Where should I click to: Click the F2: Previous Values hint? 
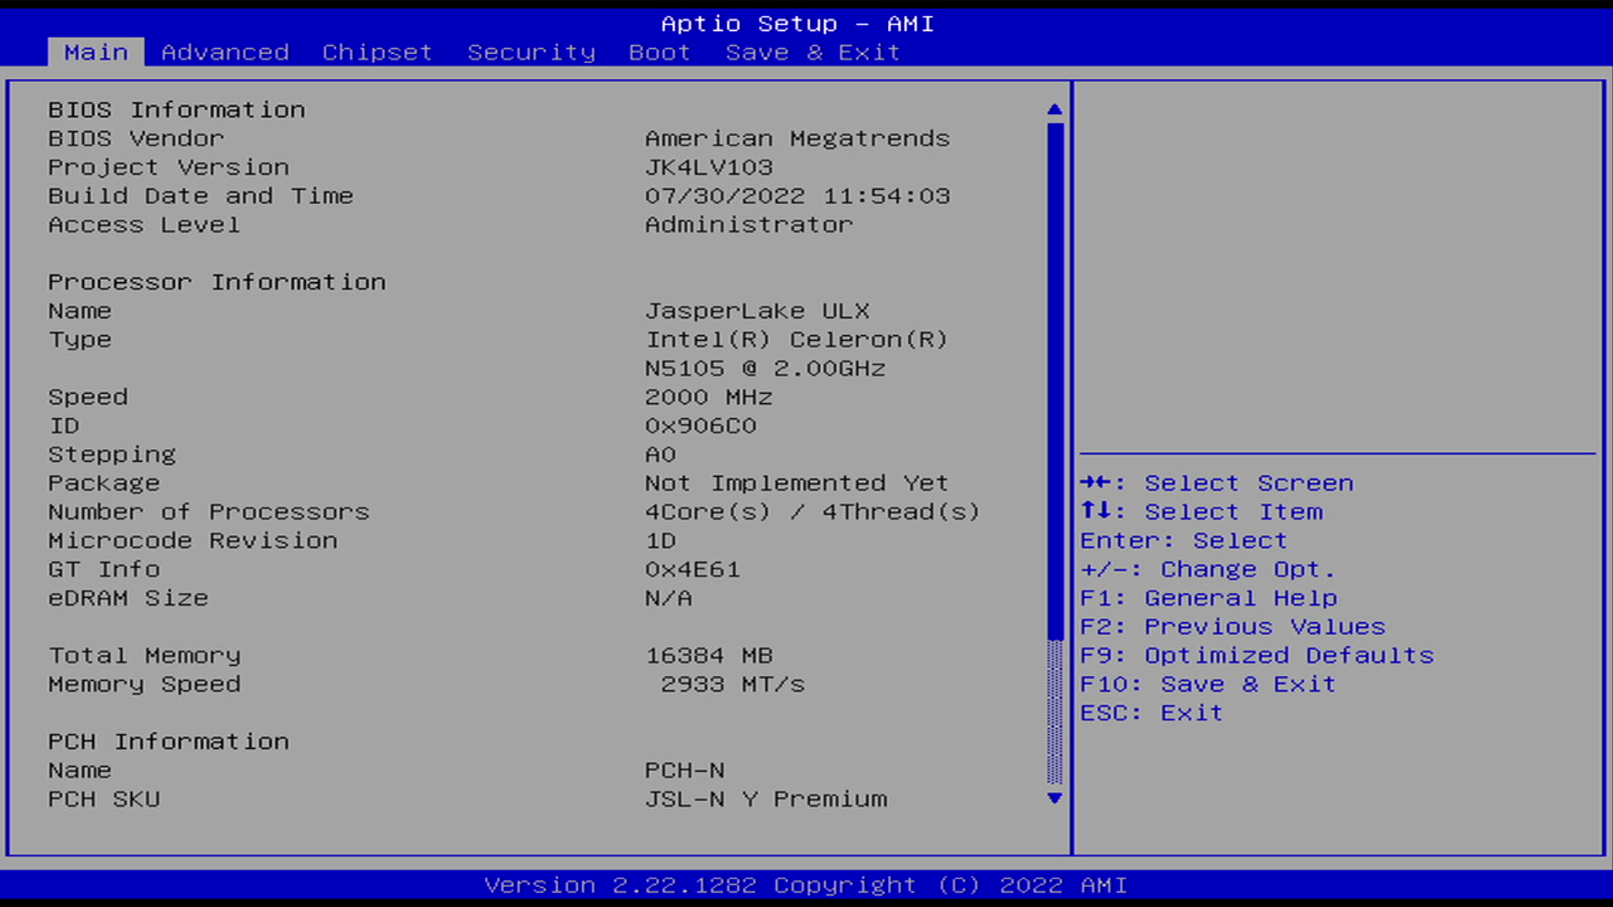tap(1232, 627)
